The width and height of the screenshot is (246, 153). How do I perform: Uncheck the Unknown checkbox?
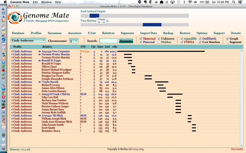tap(159, 38)
